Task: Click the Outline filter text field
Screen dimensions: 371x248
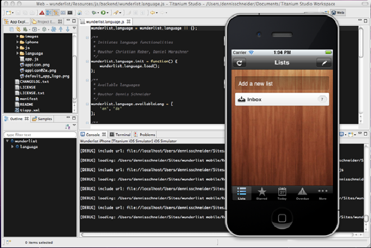Action: (40, 135)
